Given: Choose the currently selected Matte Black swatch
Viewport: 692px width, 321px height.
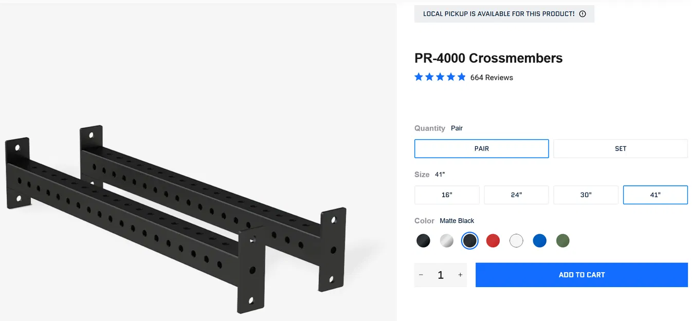Looking at the screenshot, I should point(469,240).
